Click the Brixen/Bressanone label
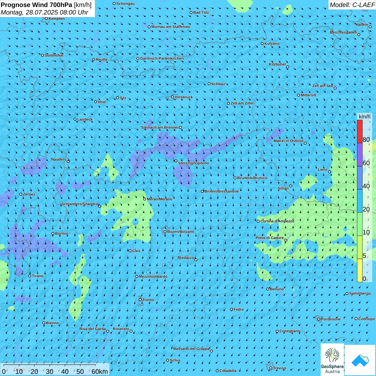This screenshot has width=376, height=376. pyautogui.click(x=222, y=191)
